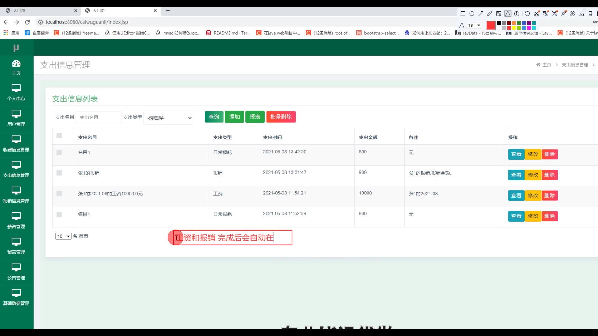This screenshot has width=598, height=336.
Task: Select the numbered marker tool
Action: [x=517, y=14]
